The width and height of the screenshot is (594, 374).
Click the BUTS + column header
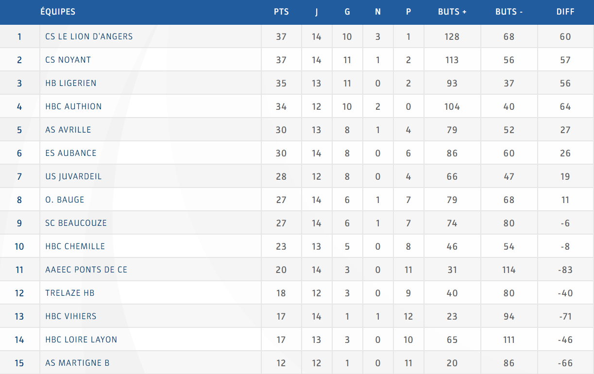click(x=452, y=12)
